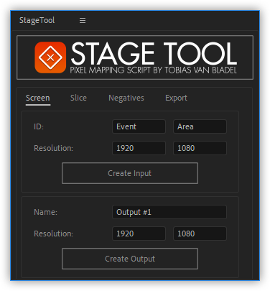Switch to the Slice tab
Image resolution: width=270 pixels, height=291 pixels.
(78, 98)
